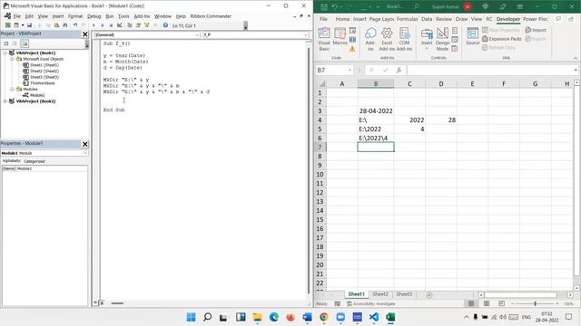Image resolution: width=581 pixels, height=326 pixels.
Task: Click the Break pause icon in VBA toolbar
Action: [x=103, y=25]
